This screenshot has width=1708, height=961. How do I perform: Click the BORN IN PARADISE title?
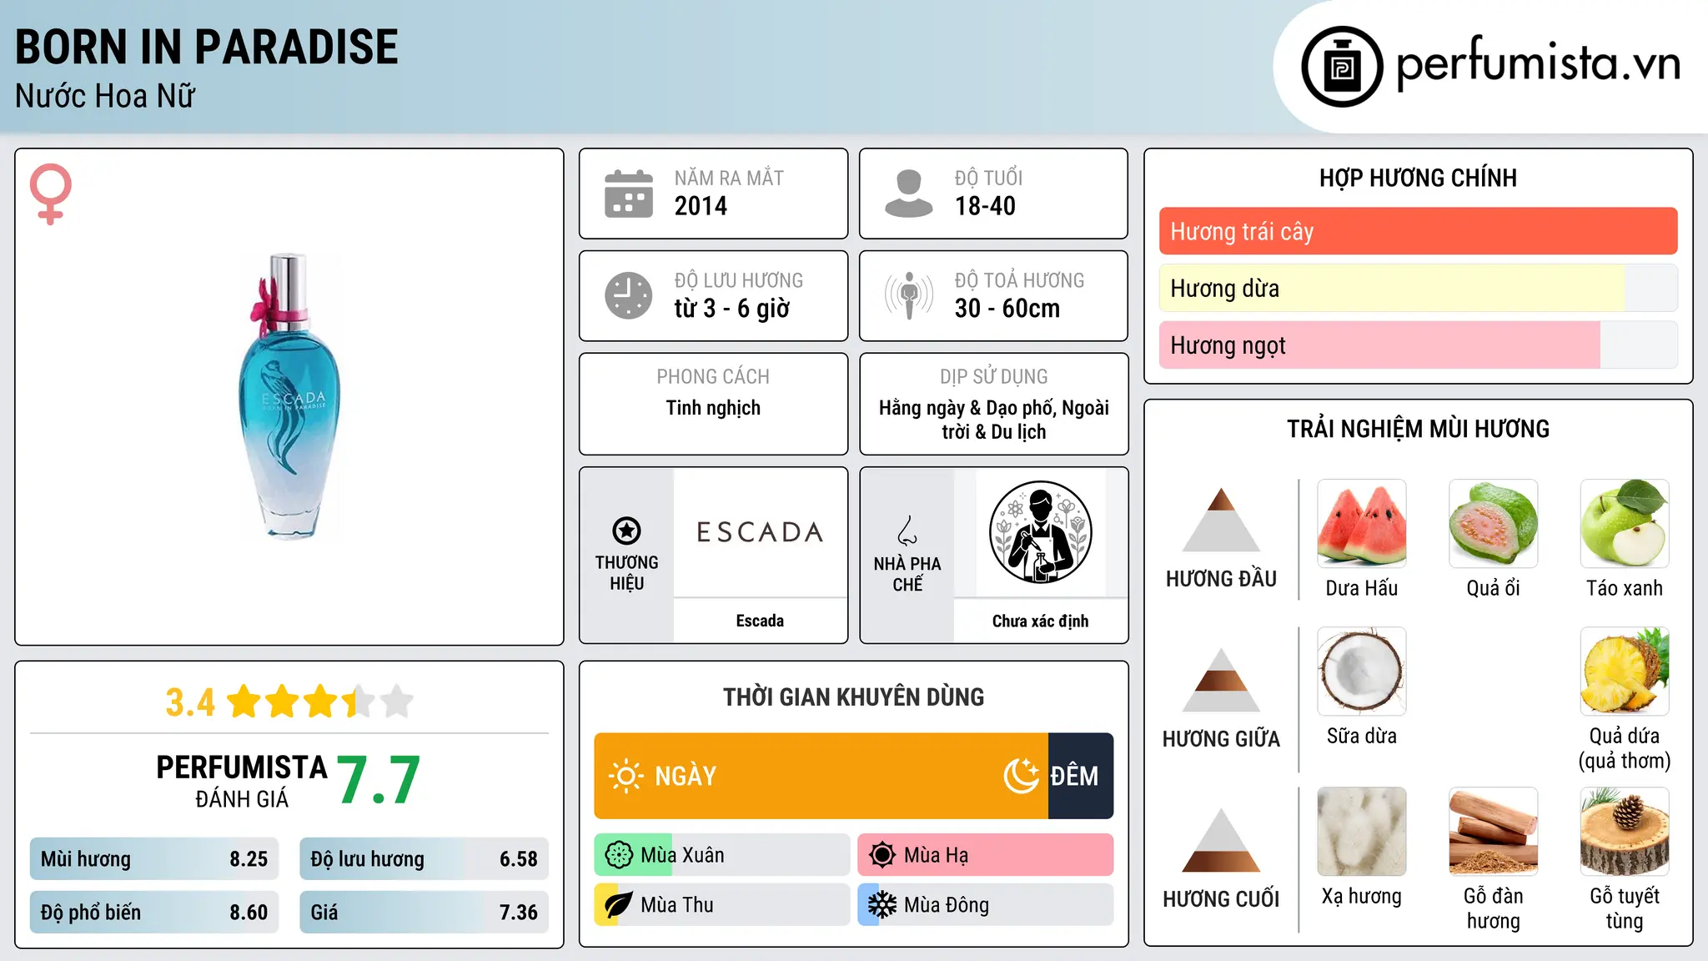click(x=207, y=47)
